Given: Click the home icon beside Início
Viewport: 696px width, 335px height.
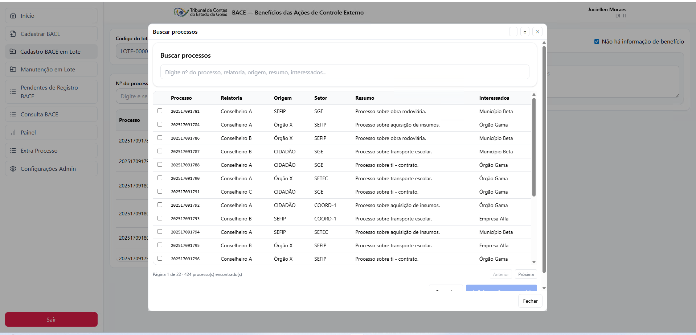Looking at the screenshot, I should coord(13,16).
